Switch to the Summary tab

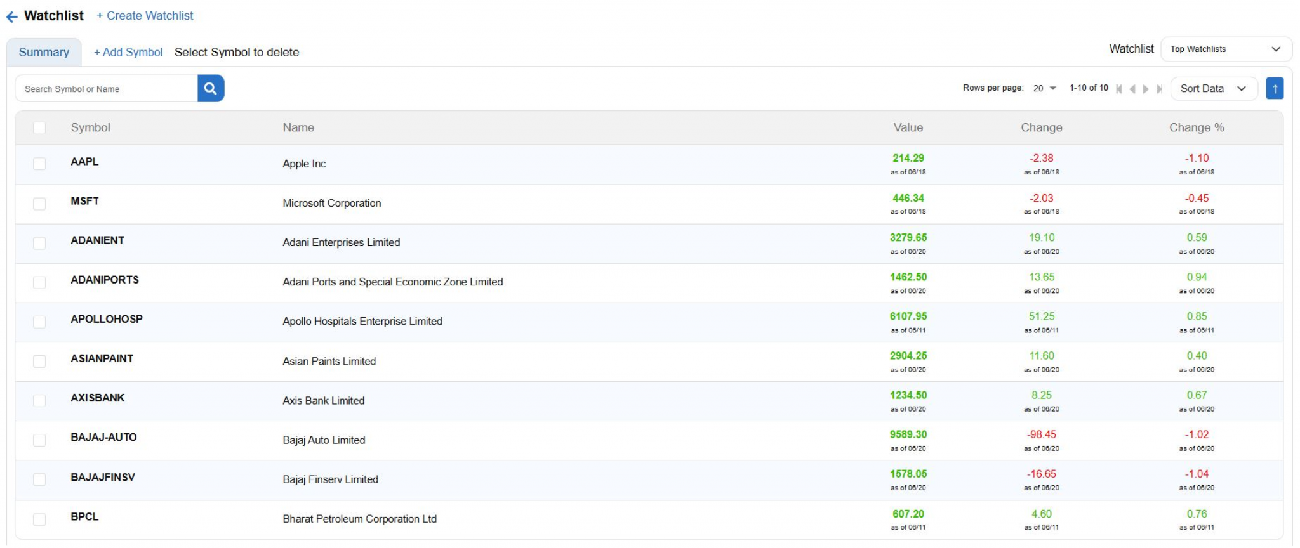point(44,52)
